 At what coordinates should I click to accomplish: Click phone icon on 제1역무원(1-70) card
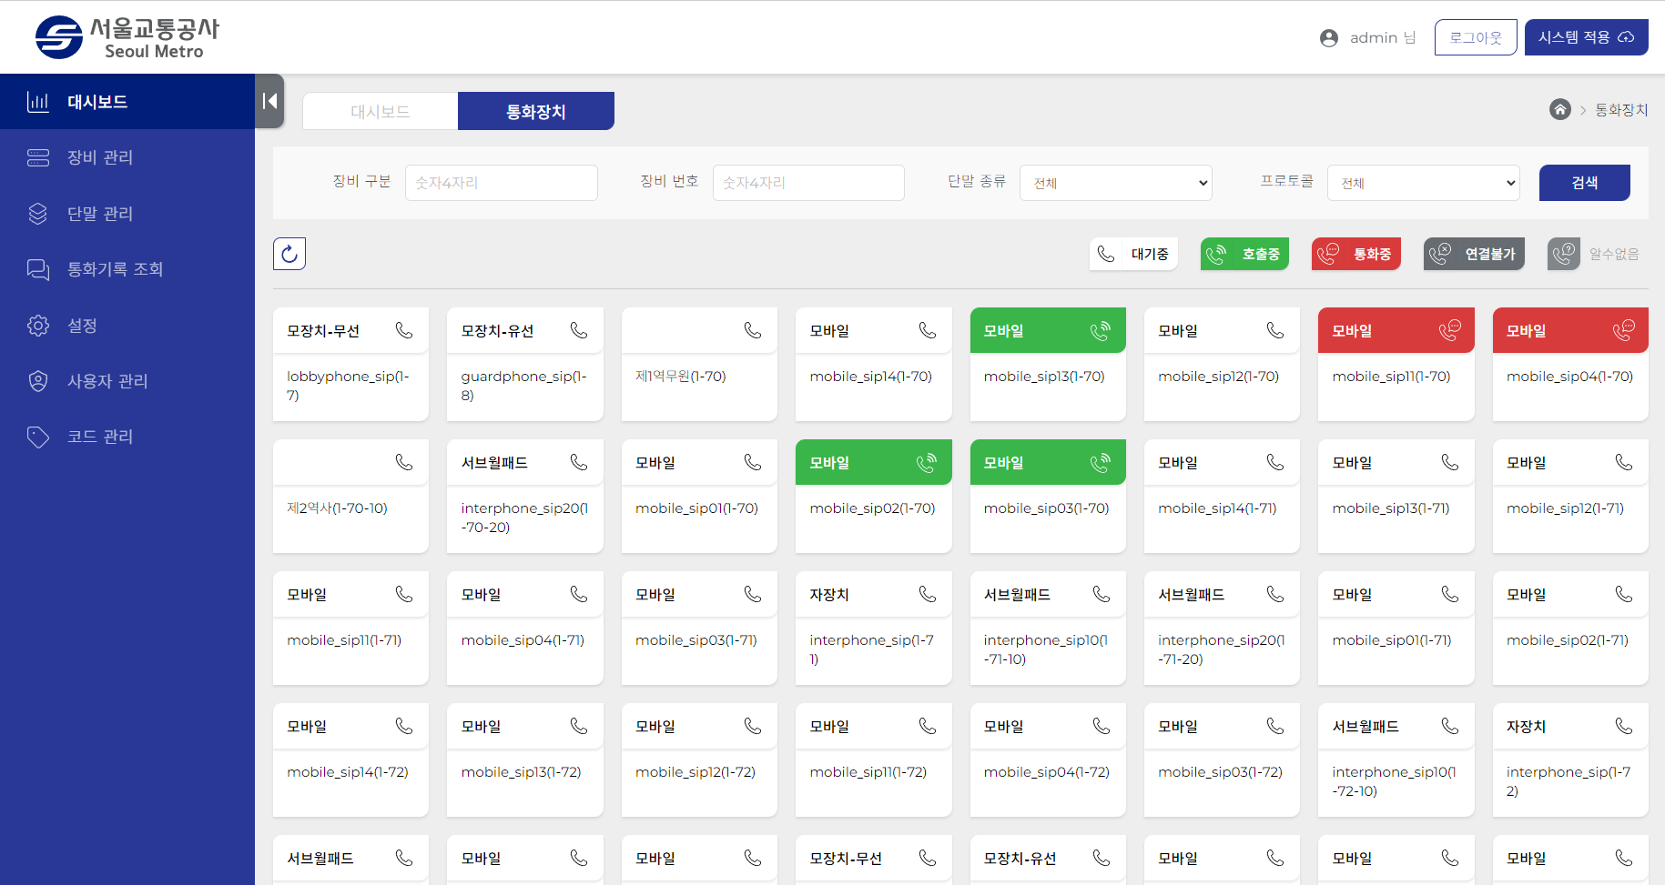[x=753, y=330]
